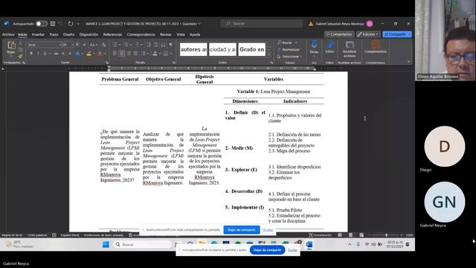Open the Edición mode dropdown
The width and height of the screenshot is (476, 268).
coord(367,34)
